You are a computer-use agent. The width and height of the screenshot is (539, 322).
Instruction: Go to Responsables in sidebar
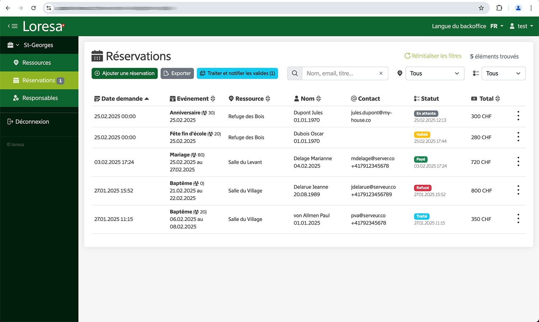click(40, 98)
